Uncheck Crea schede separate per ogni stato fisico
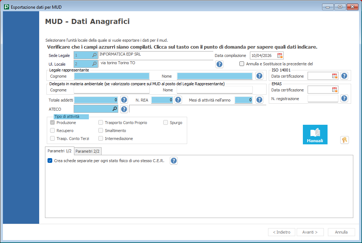Image resolution: width=362 pixels, height=243 pixels. (x=50, y=161)
